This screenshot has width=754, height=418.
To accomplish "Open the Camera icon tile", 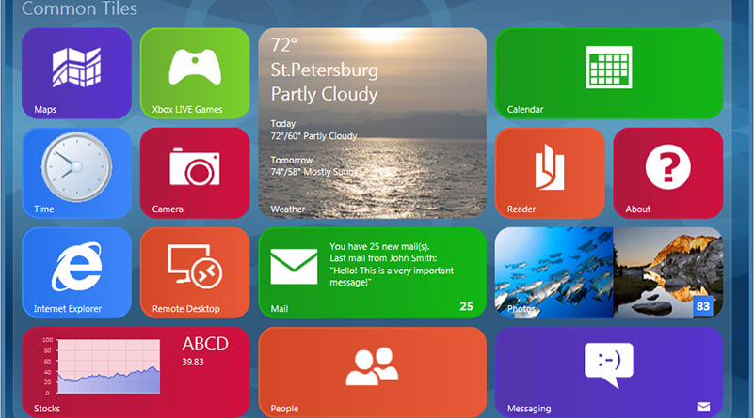I will coord(195,167).
